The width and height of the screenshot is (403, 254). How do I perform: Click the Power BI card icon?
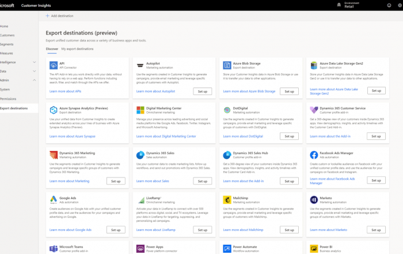tap(314, 249)
